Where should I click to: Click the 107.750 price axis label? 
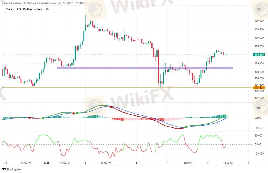click(x=259, y=91)
